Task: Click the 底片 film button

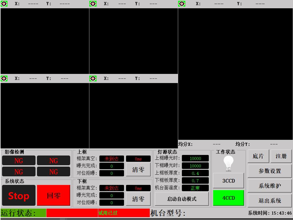Action: (x=258, y=156)
